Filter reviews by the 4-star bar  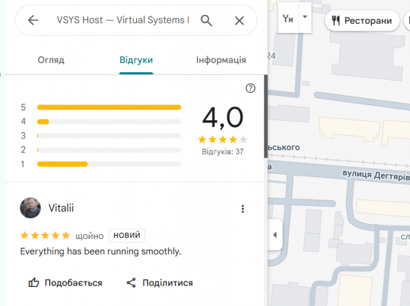(x=109, y=122)
